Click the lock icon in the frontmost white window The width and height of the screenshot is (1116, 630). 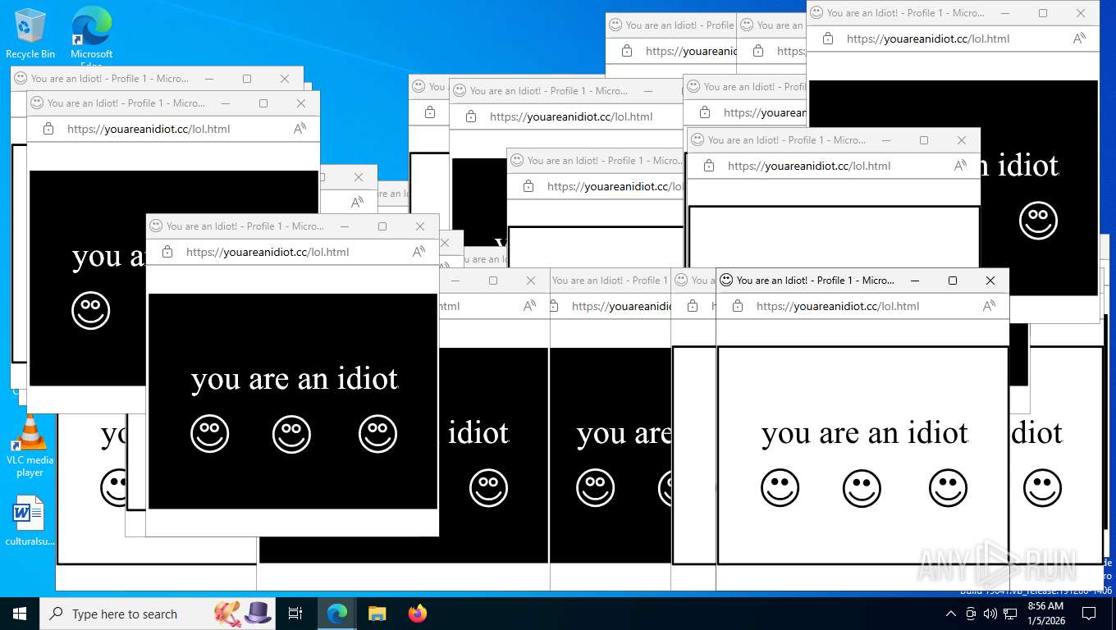click(738, 306)
